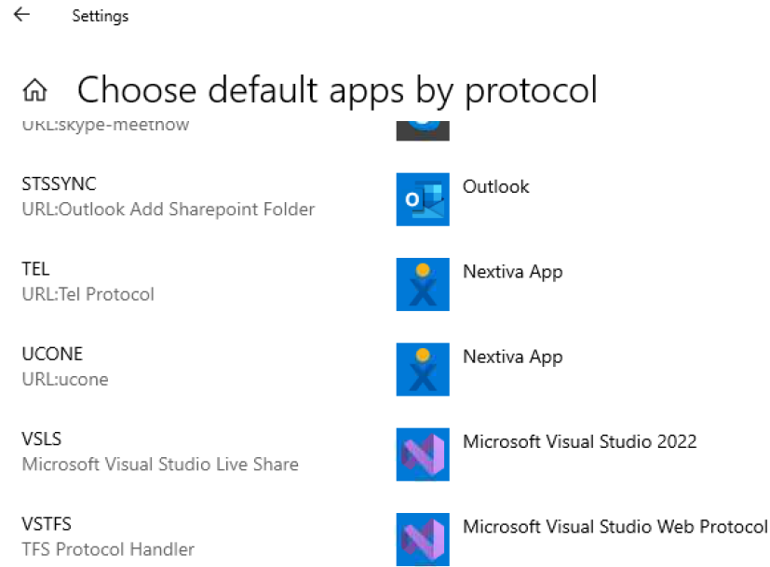This screenshot has width=770, height=567.
Task: Select Nextiva App label next to TEL
Action: click(x=513, y=272)
